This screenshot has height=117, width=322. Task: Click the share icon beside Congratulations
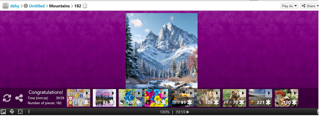[19, 98]
